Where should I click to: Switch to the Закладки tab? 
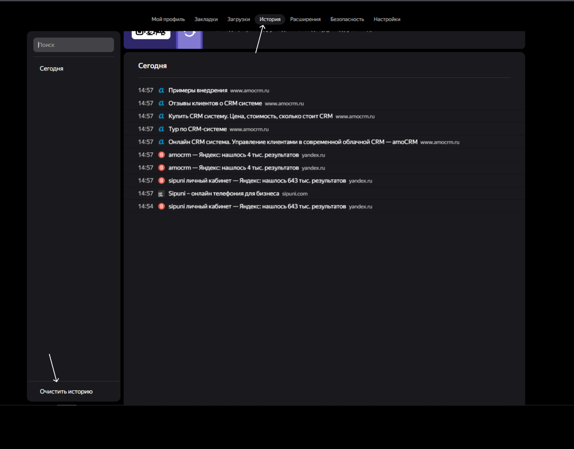click(x=206, y=19)
